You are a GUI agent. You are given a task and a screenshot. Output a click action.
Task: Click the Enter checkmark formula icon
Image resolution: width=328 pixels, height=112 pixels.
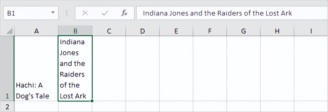point(105,13)
